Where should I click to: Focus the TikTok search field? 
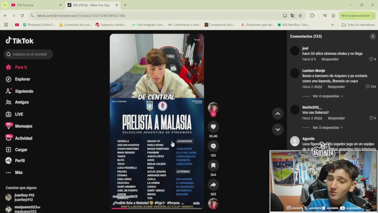(28, 54)
